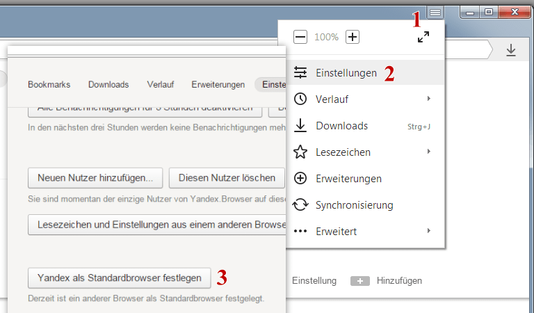Click the downloads arrow icon in toolbar
The image size is (534, 313).
pyautogui.click(x=510, y=50)
